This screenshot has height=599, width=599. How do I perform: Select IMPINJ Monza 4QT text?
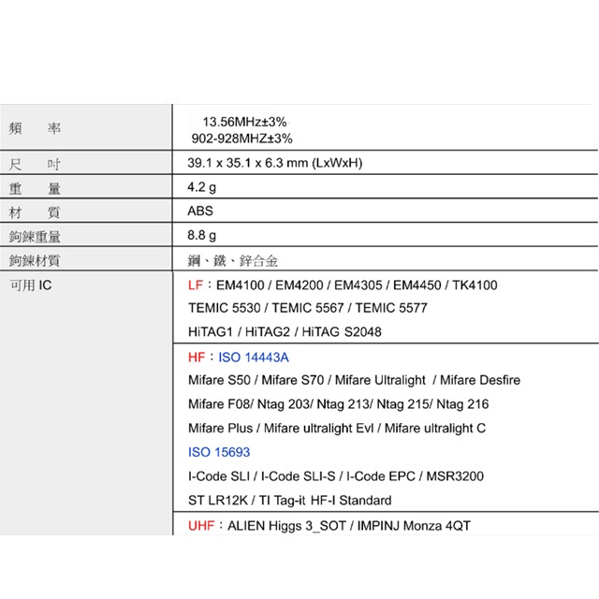point(414,526)
